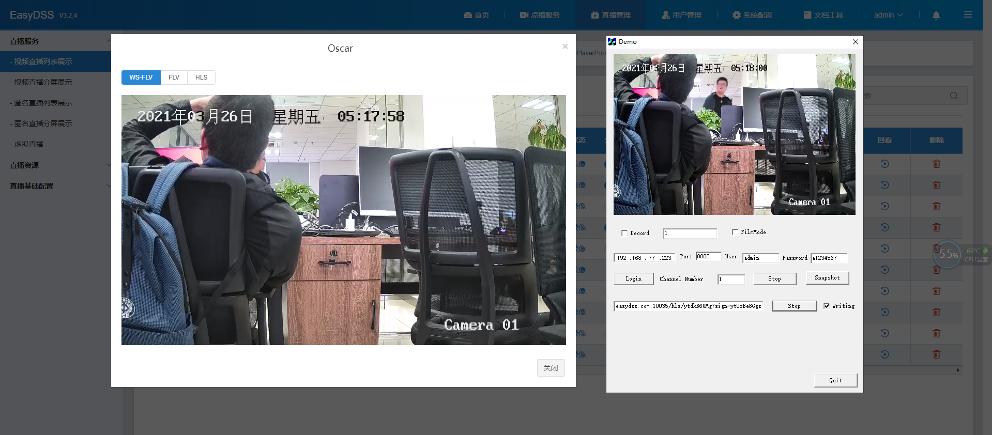
Task: Select 视频直播分屏展示 in the sidebar
Action: [x=55, y=82]
